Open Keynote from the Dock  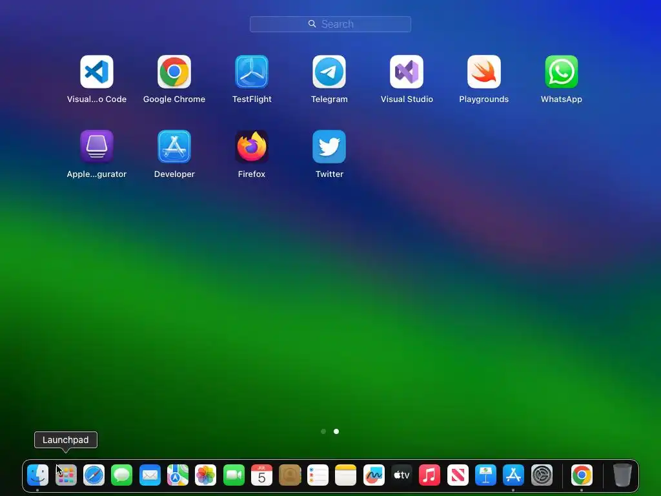485,475
